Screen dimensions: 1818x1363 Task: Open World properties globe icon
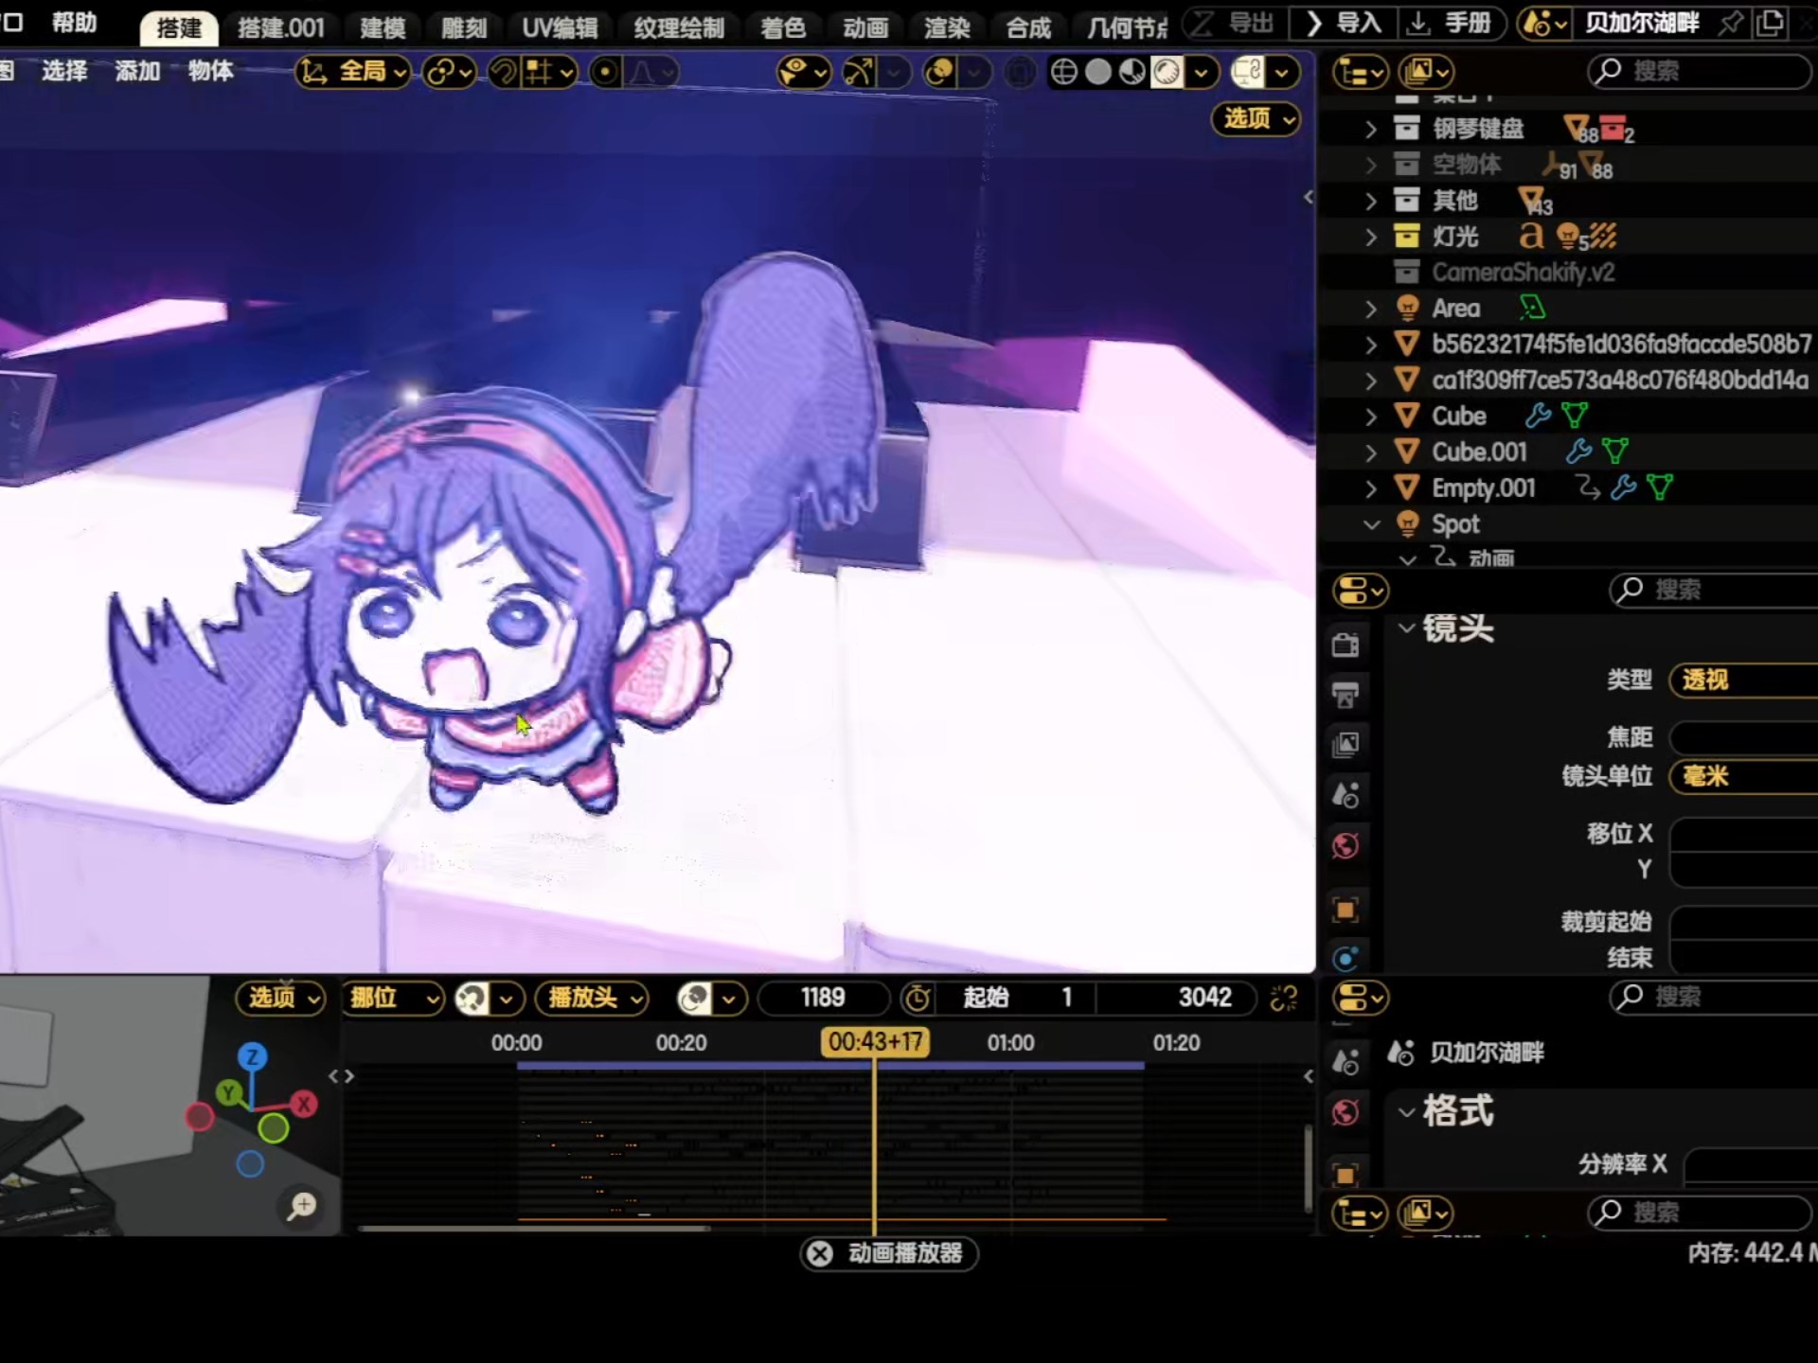pos(1346,845)
